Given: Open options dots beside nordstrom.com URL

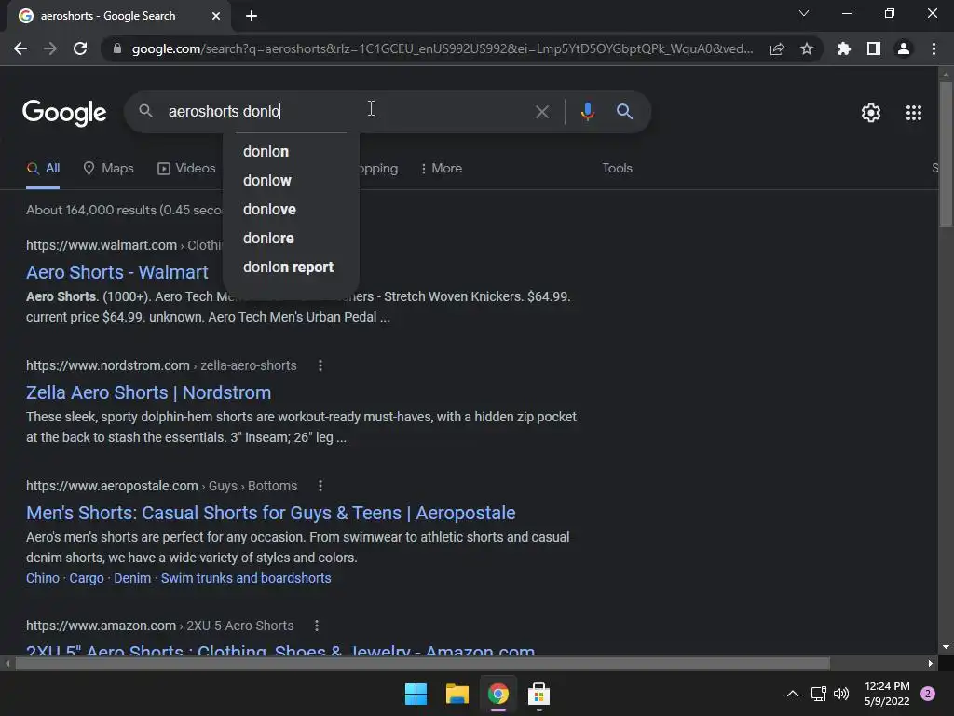Looking at the screenshot, I should (x=320, y=365).
